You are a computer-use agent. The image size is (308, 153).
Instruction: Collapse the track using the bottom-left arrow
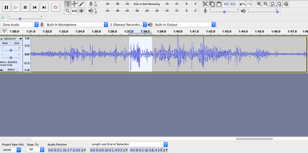[2, 70]
